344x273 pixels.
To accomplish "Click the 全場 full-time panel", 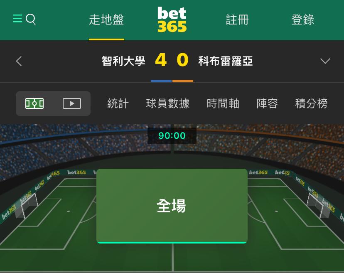I will [x=172, y=206].
